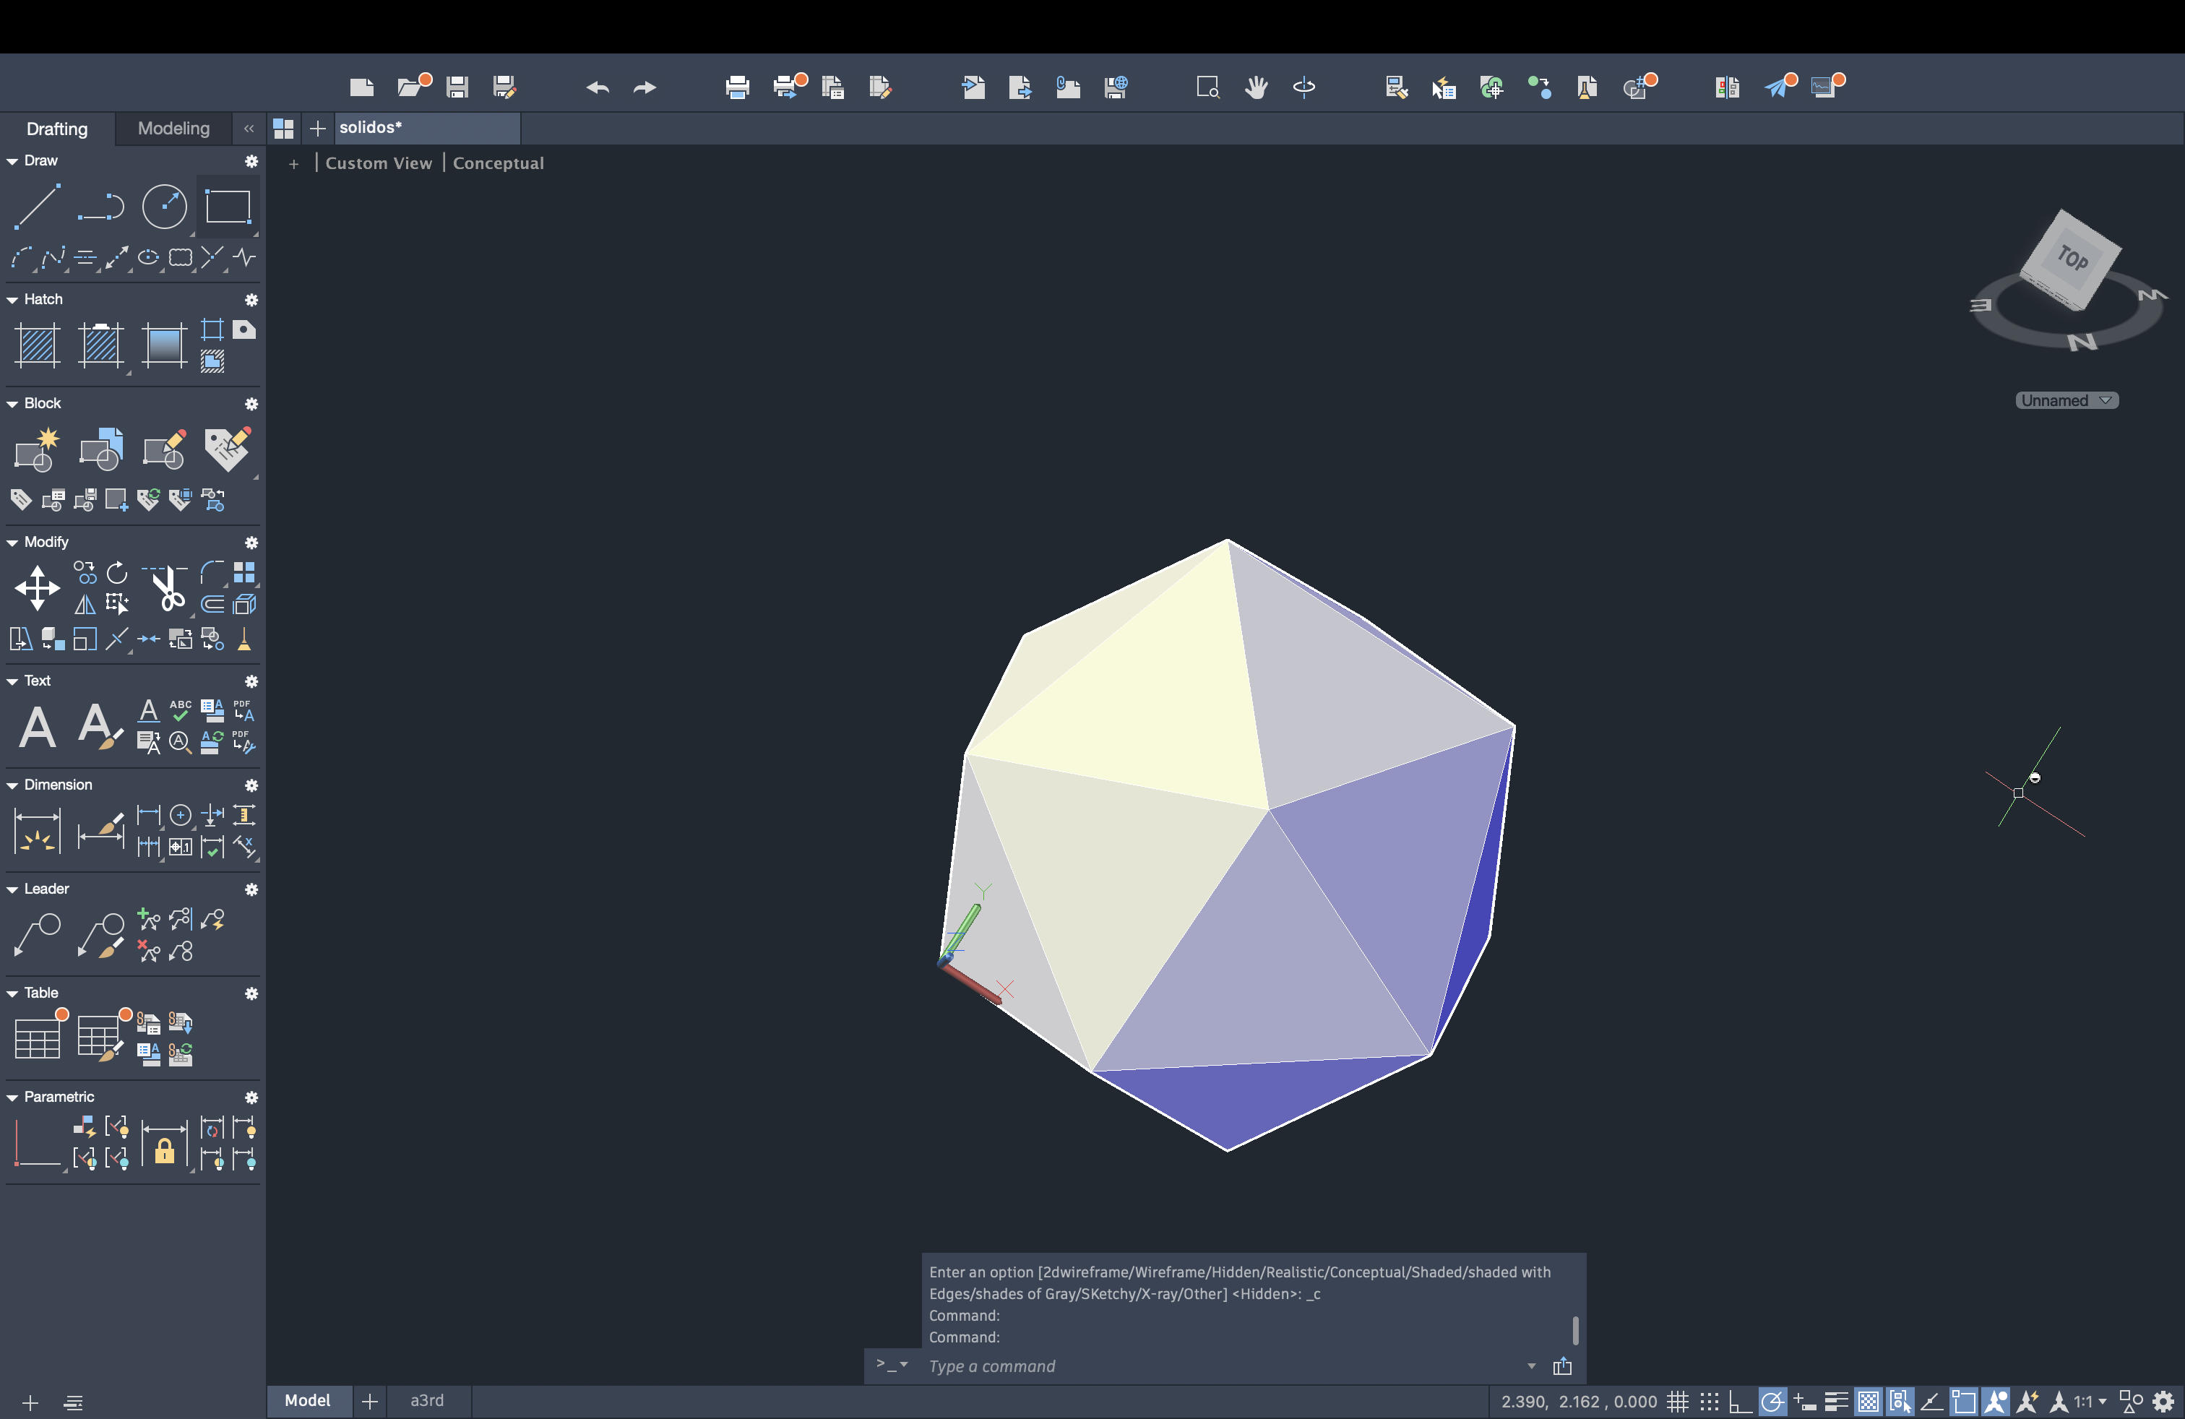Click the Pan hand icon
Image resolution: width=2185 pixels, height=1419 pixels.
pos(1256,87)
